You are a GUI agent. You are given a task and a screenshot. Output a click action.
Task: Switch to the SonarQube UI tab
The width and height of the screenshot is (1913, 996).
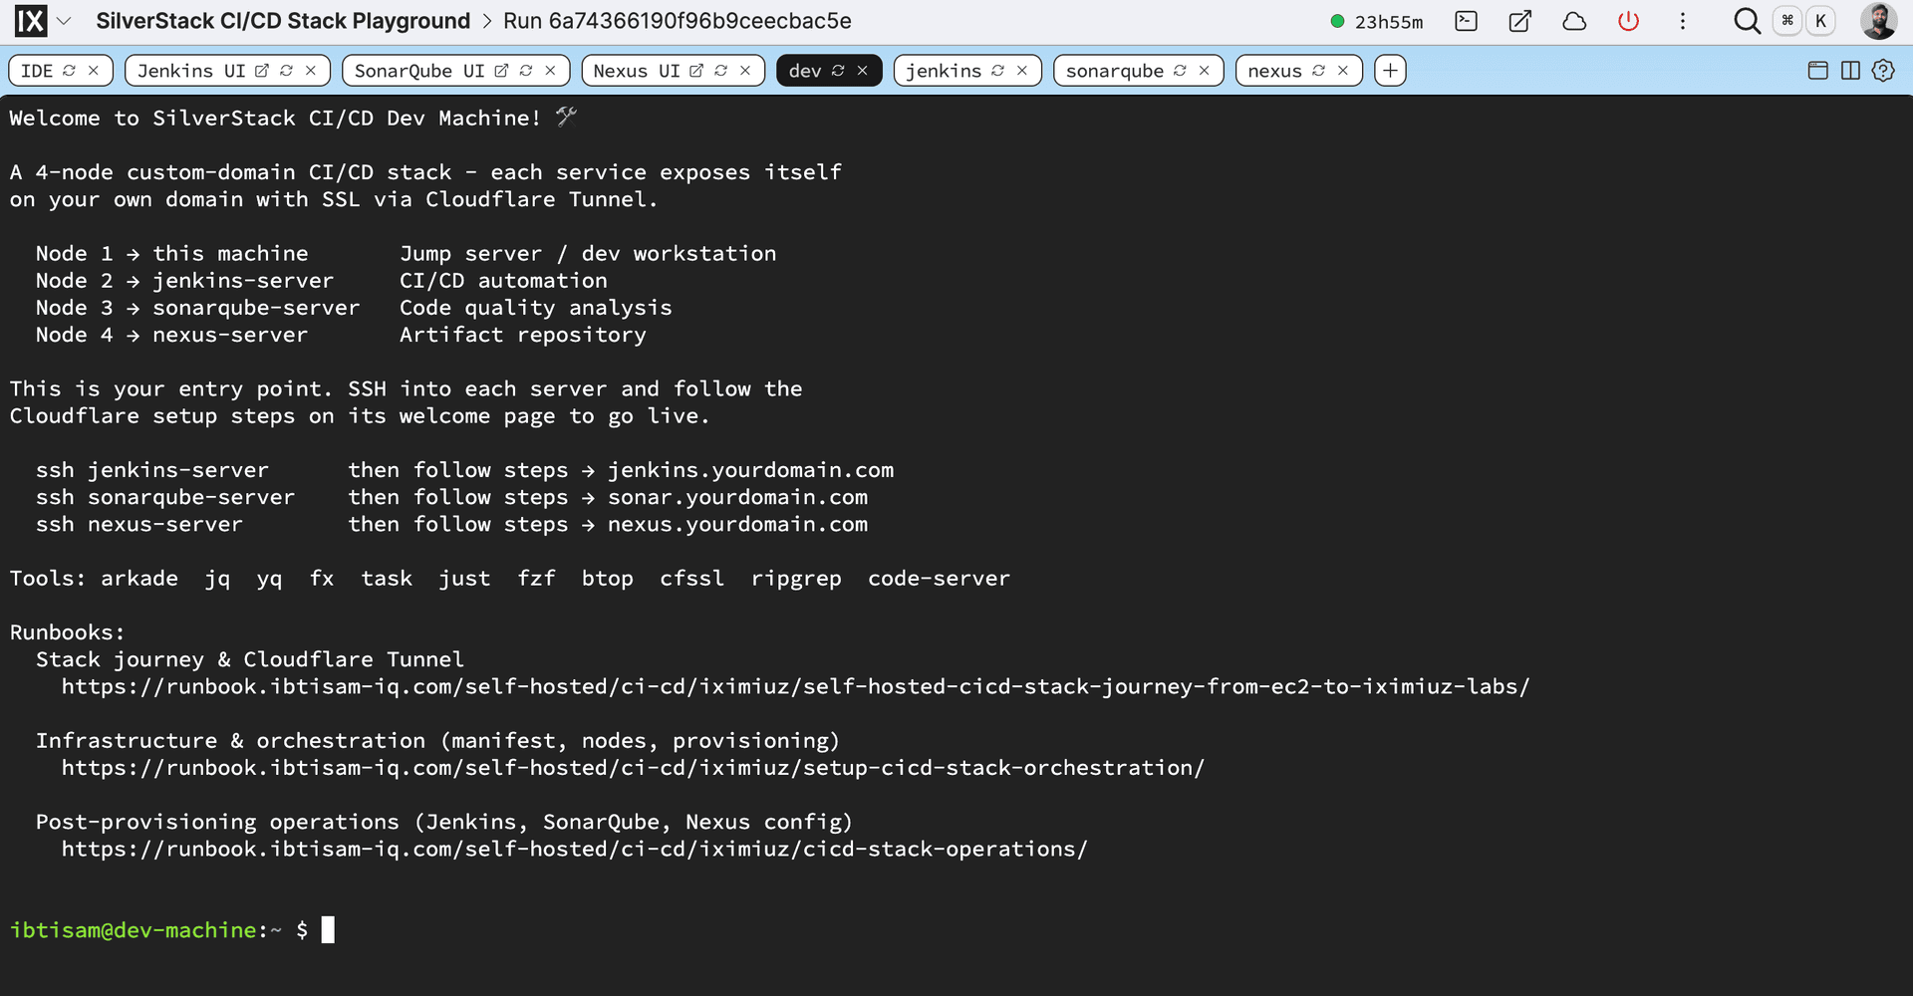[x=419, y=71]
